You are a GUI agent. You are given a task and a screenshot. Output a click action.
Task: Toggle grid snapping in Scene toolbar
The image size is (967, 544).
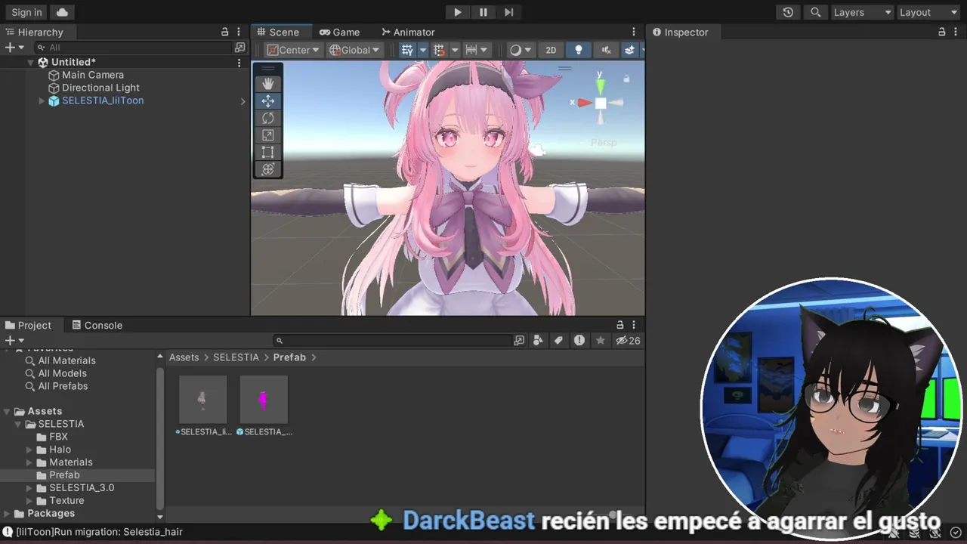(439, 50)
